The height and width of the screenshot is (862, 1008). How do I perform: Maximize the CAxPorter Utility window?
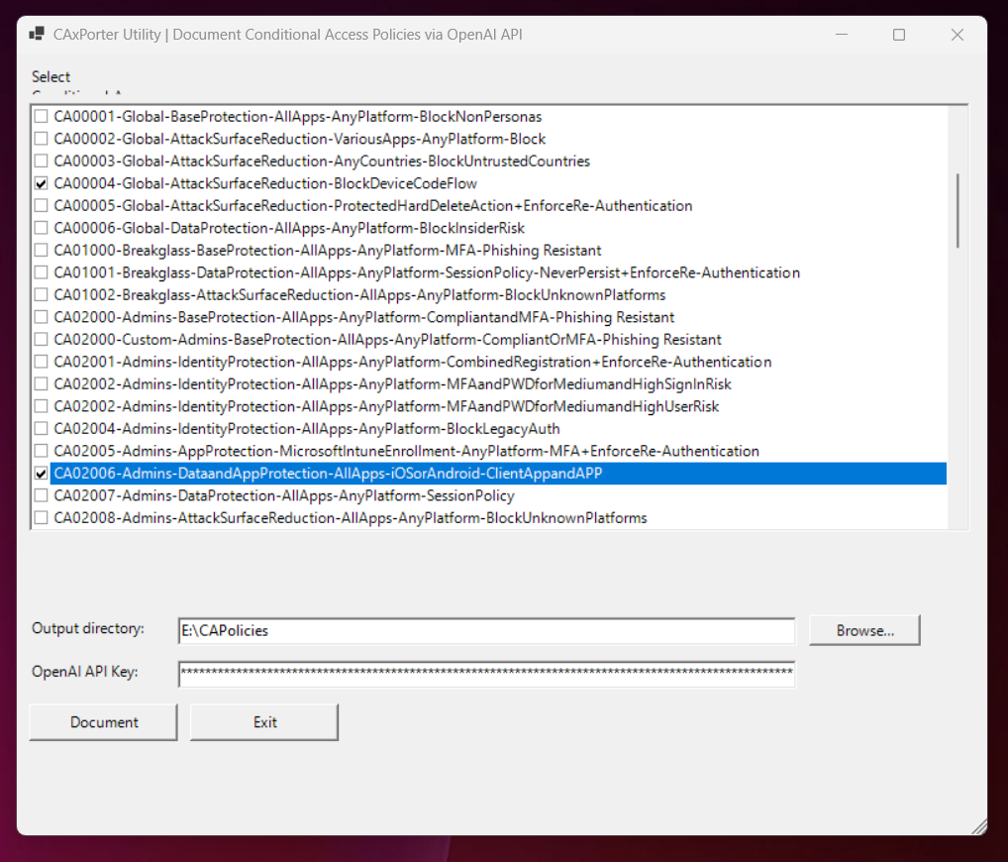898,35
